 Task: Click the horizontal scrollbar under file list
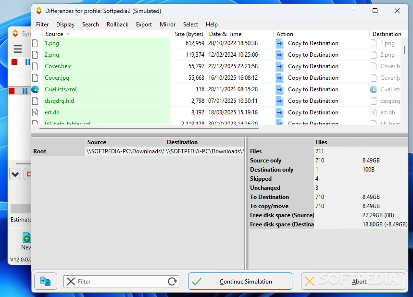click(149, 129)
